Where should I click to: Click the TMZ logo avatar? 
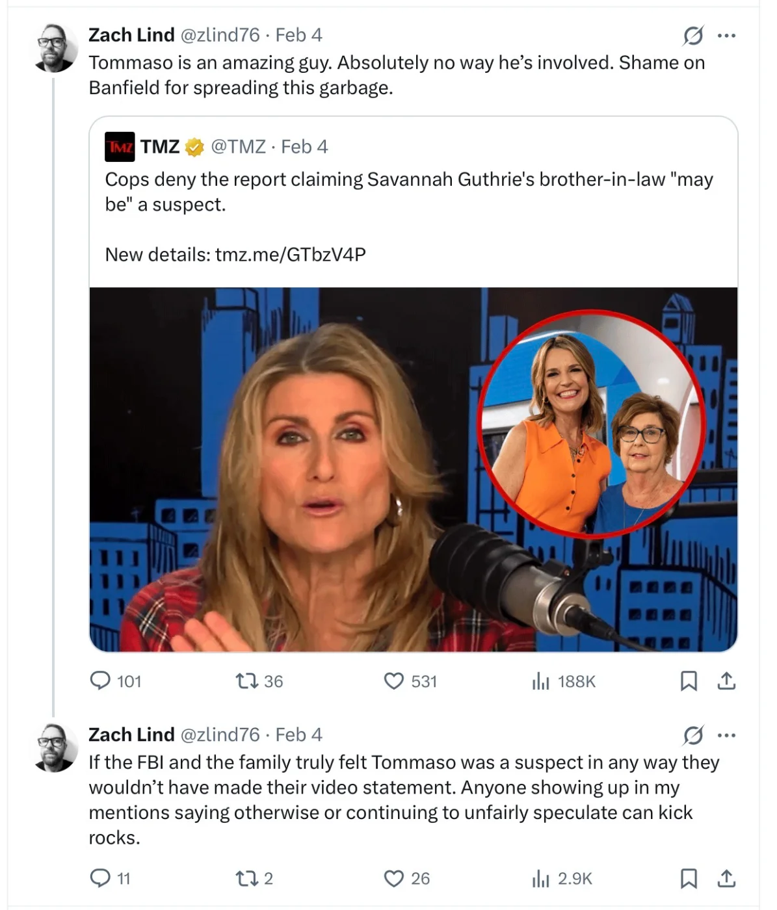[x=120, y=147]
